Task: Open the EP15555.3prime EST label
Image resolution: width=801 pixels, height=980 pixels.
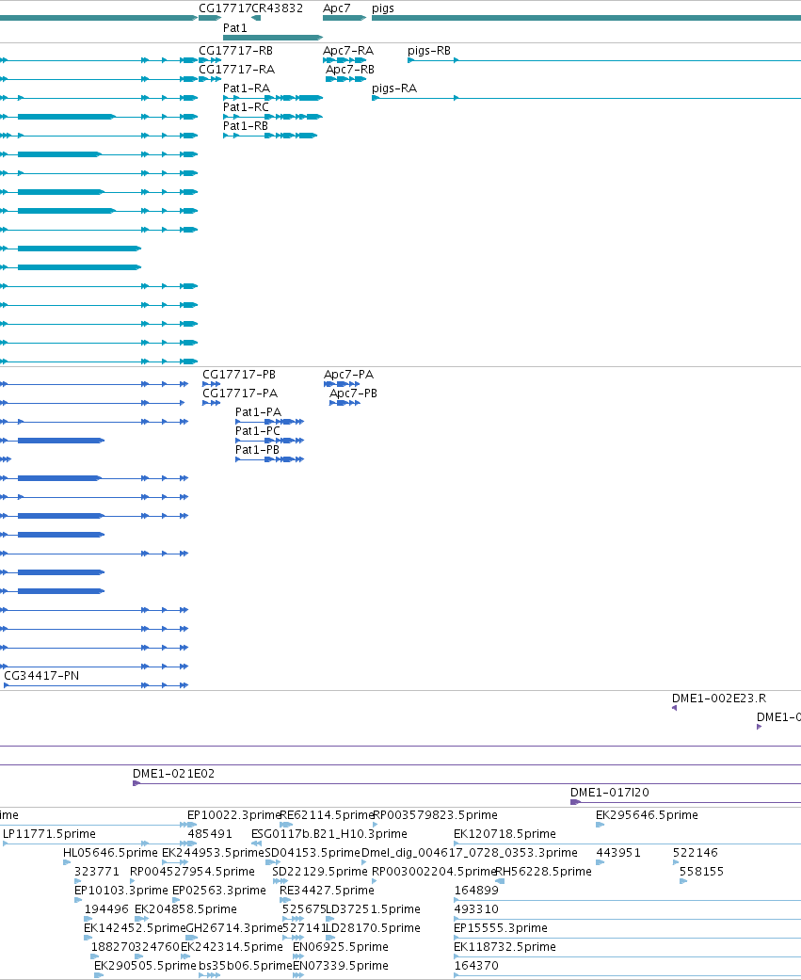Action: 501,927
